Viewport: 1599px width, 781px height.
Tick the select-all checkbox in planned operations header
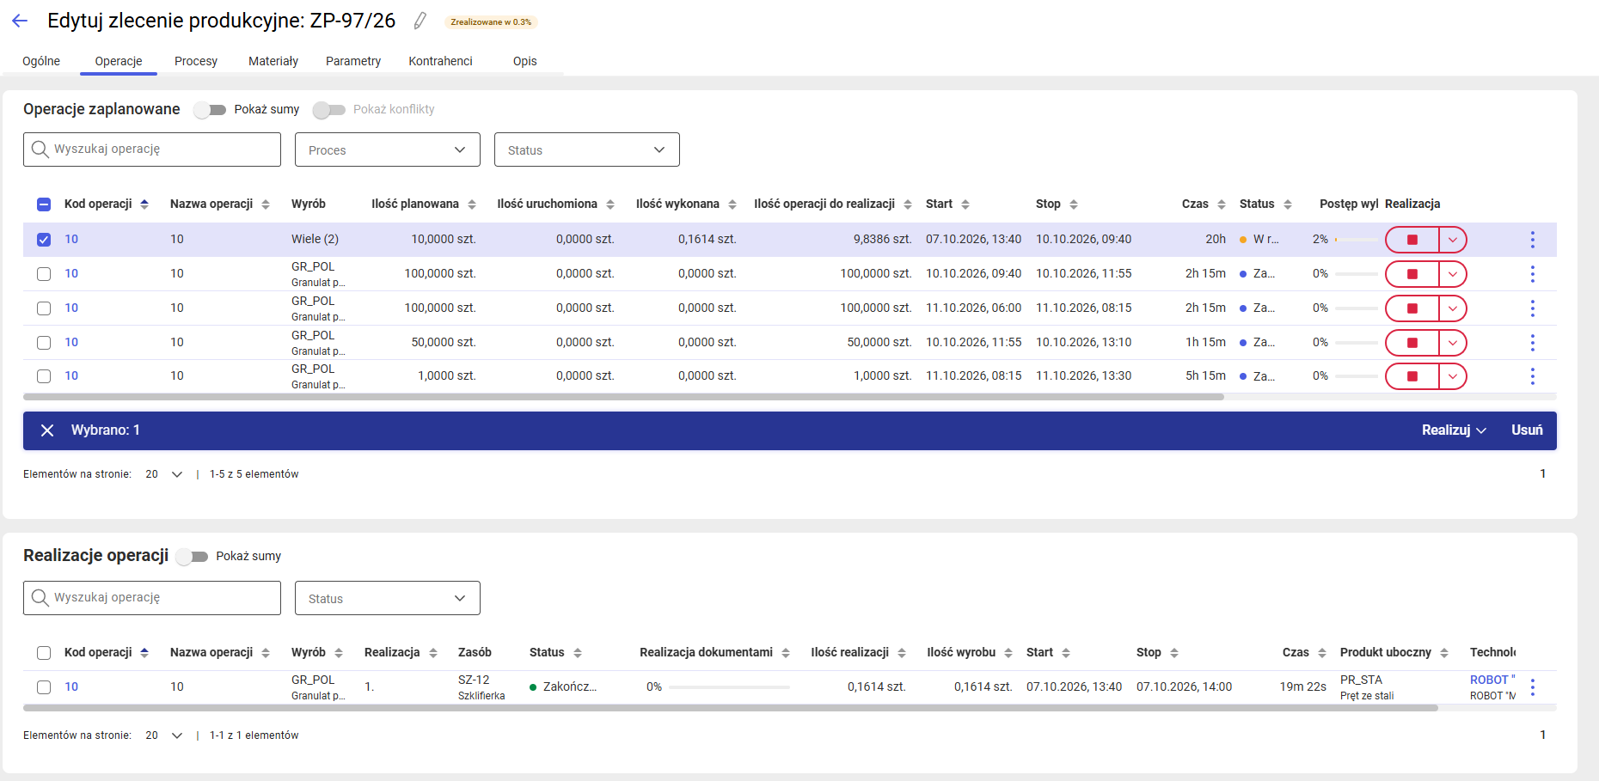[44, 204]
